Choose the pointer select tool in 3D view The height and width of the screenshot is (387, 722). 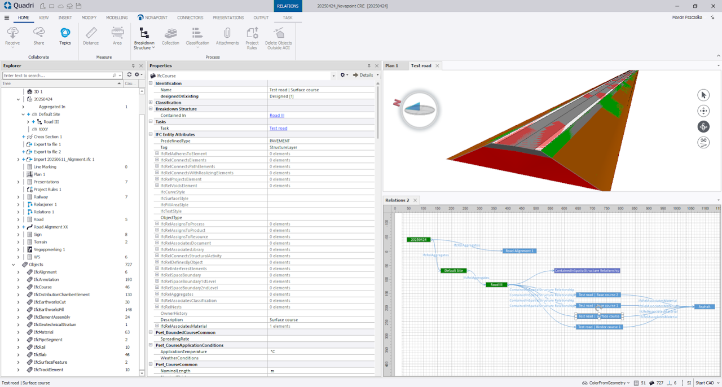[x=703, y=95]
